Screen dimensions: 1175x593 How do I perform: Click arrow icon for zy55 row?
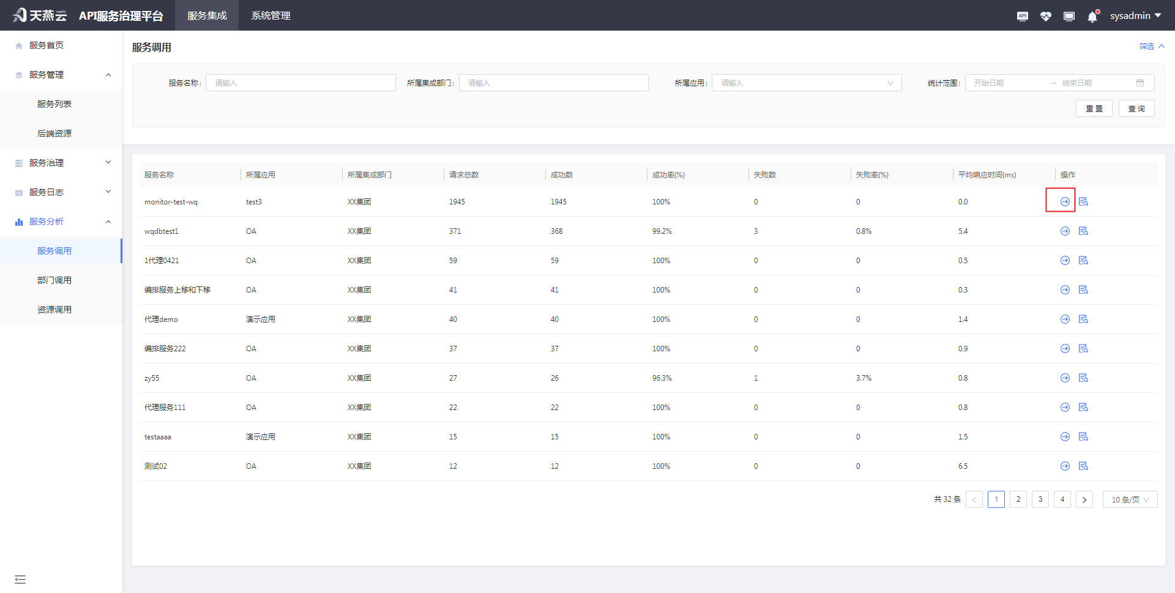1065,378
